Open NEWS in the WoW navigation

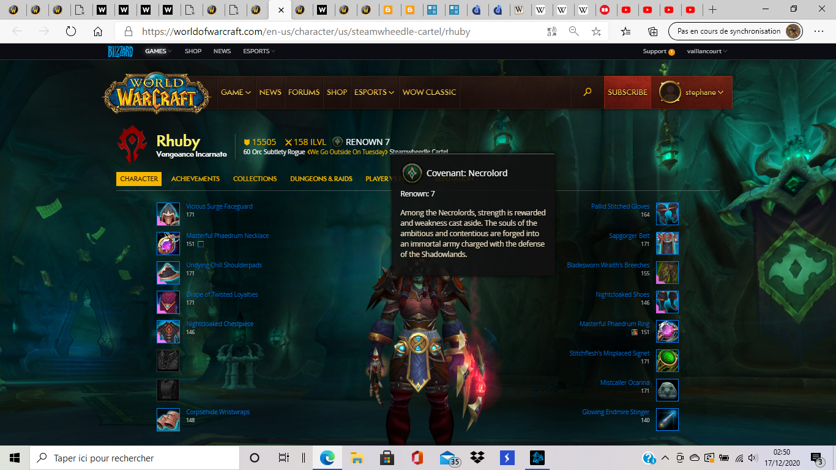(270, 92)
